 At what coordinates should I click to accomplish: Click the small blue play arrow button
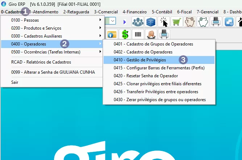coord(125,22)
